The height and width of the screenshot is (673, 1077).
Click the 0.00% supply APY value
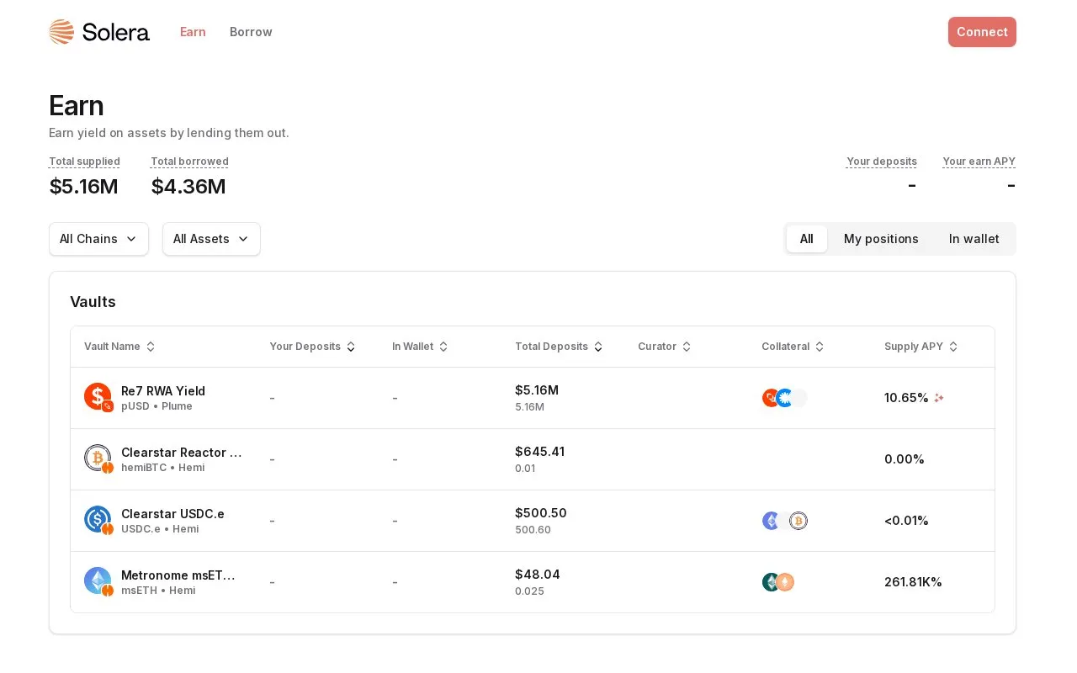[x=905, y=459]
